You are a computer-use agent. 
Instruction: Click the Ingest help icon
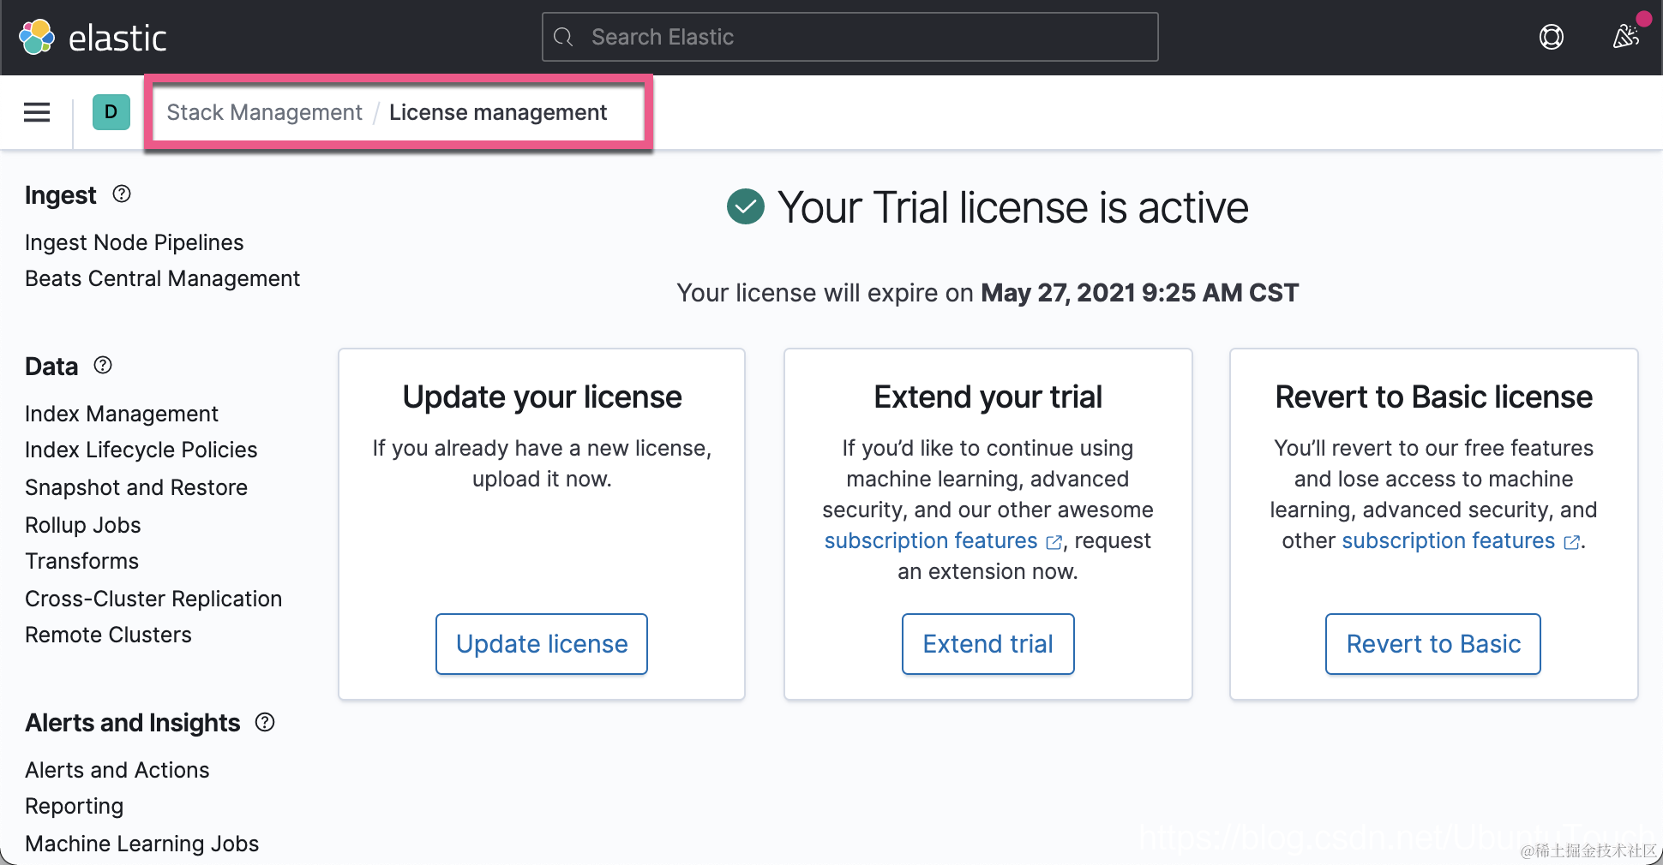click(x=122, y=194)
